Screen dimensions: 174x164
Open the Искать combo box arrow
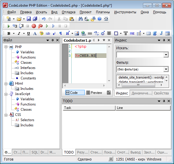(166, 55)
